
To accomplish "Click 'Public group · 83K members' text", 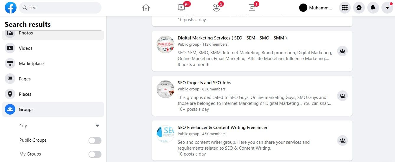I will coord(201,89).
